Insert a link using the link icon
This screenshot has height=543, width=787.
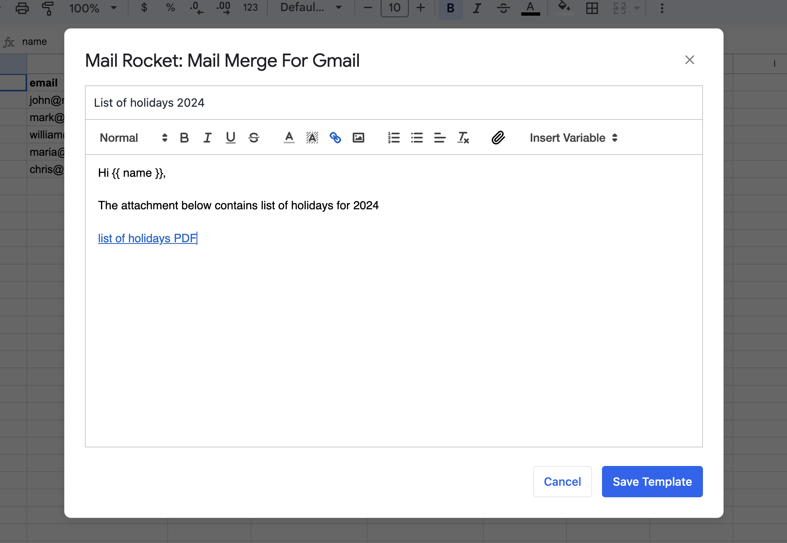point(335,138)
